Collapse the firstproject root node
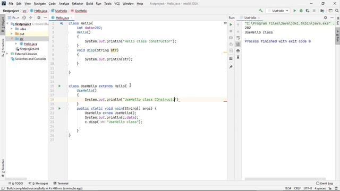The width and height of the screenshot is (340, 191). 7,24
